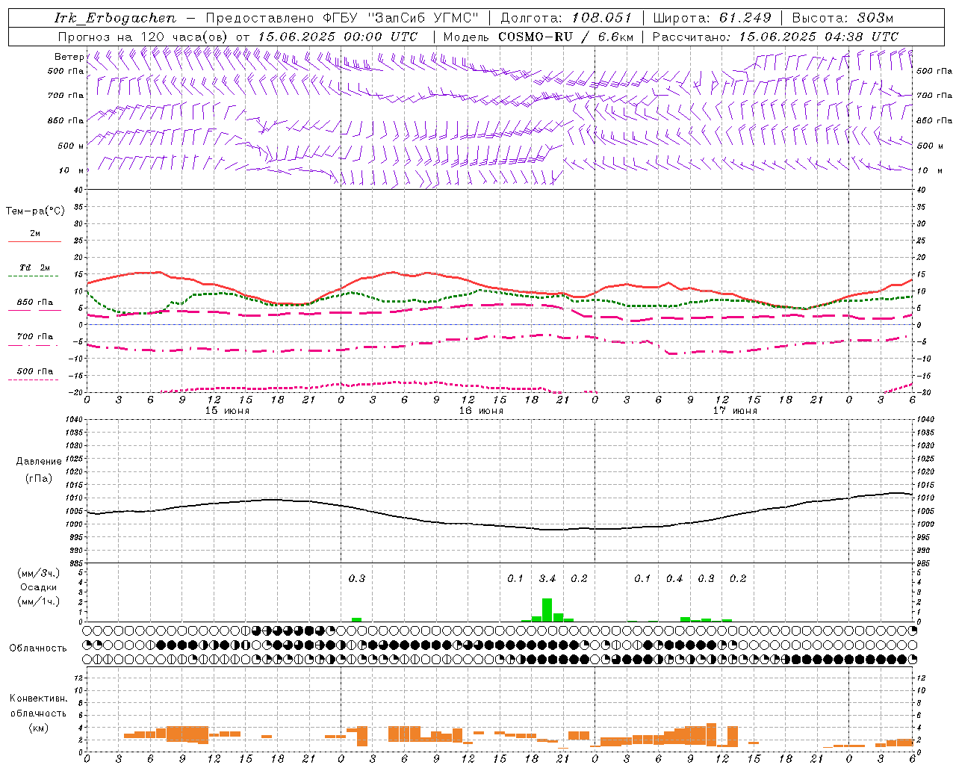Viewport: 956px width, 765px height.
Task: Click the Давление pressure panel label
Action: coord(39,462)
